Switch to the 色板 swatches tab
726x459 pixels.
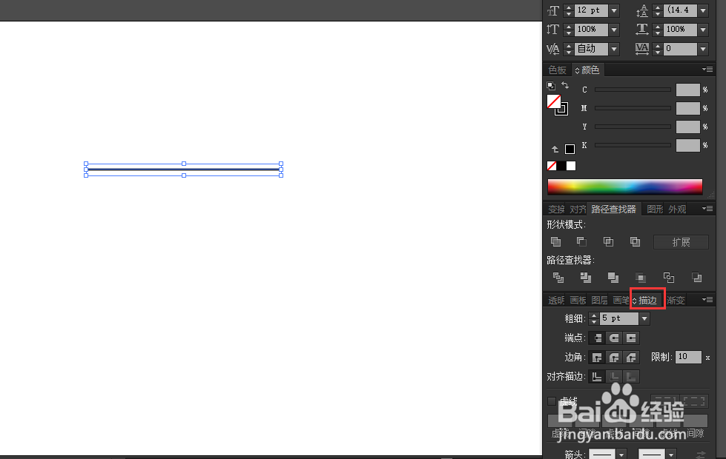pos(557,70)
